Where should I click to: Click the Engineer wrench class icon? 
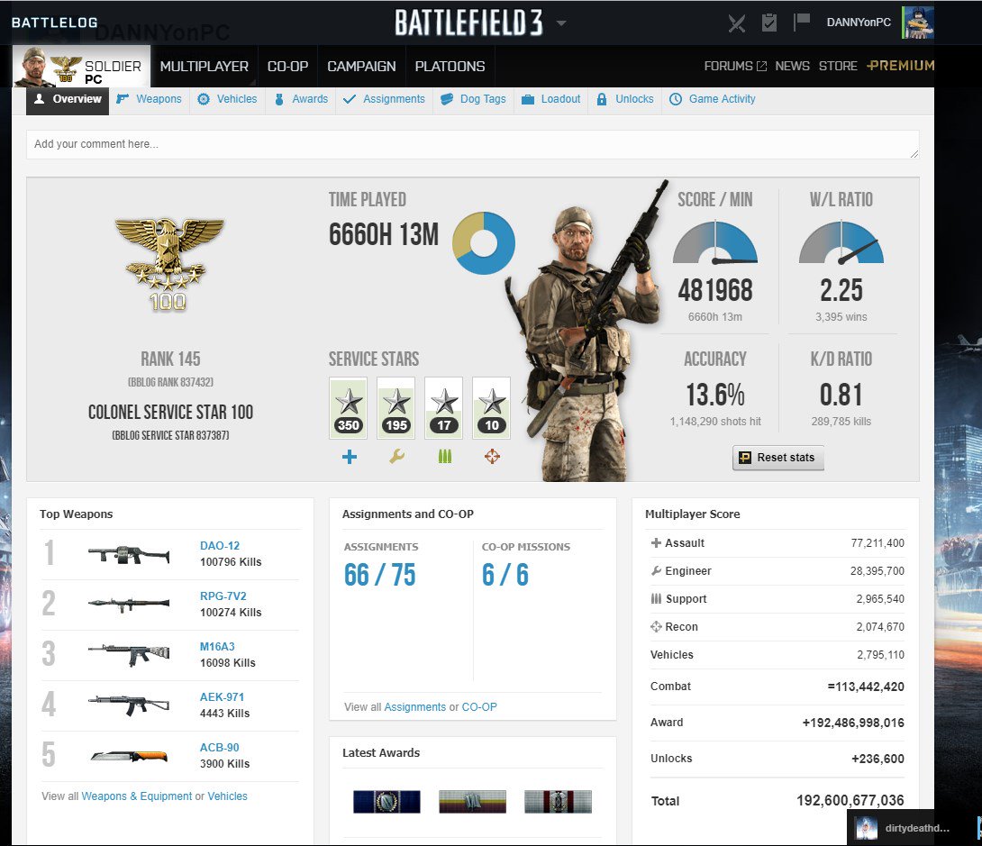point(396,457)
